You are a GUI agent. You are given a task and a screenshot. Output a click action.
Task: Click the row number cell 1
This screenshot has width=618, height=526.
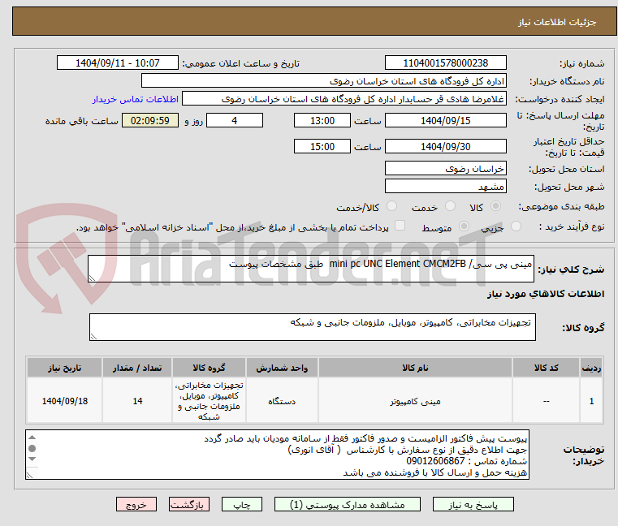(591, 401)
